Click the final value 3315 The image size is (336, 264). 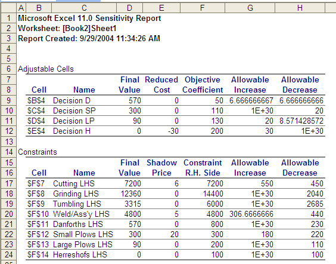133,204
